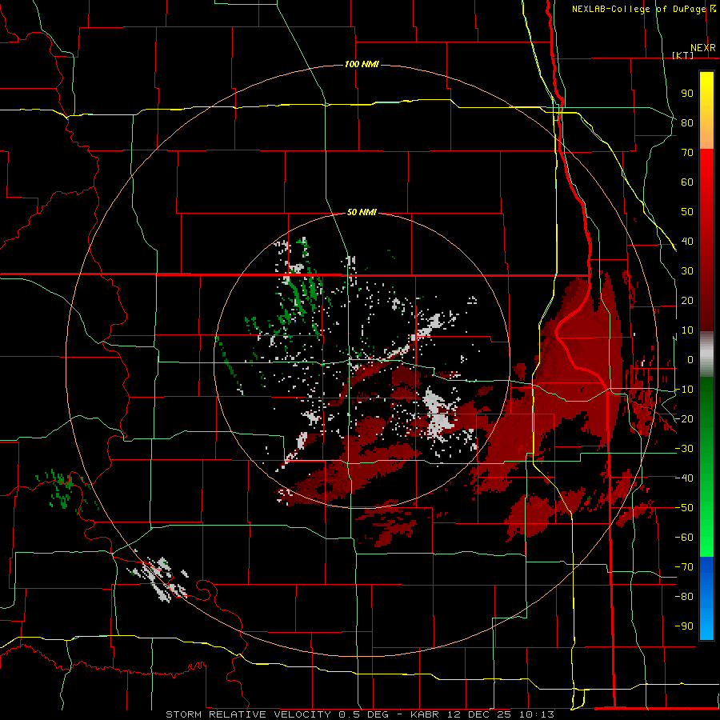Click the 50 value on the velocity scale
The height and width of the screenshot is (720, 720).
click(687, 212)
